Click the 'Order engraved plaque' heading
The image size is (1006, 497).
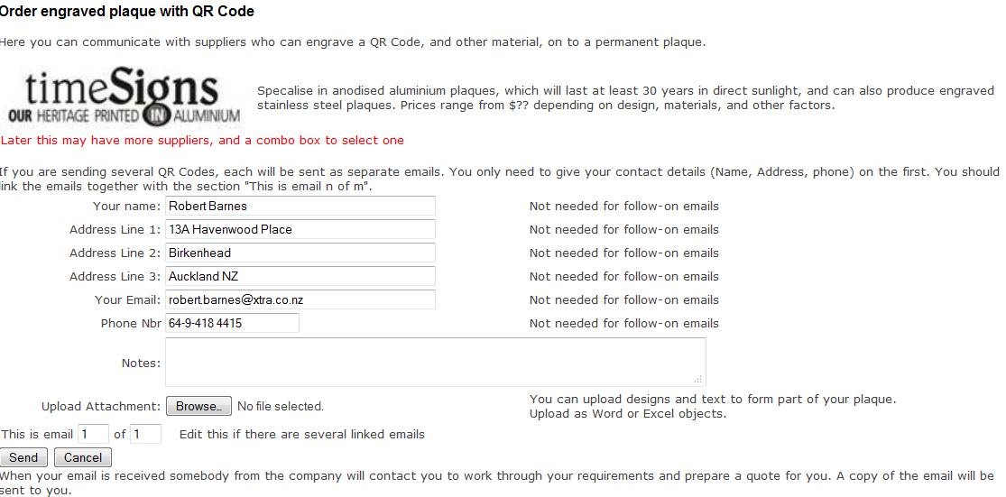[127, 12]
